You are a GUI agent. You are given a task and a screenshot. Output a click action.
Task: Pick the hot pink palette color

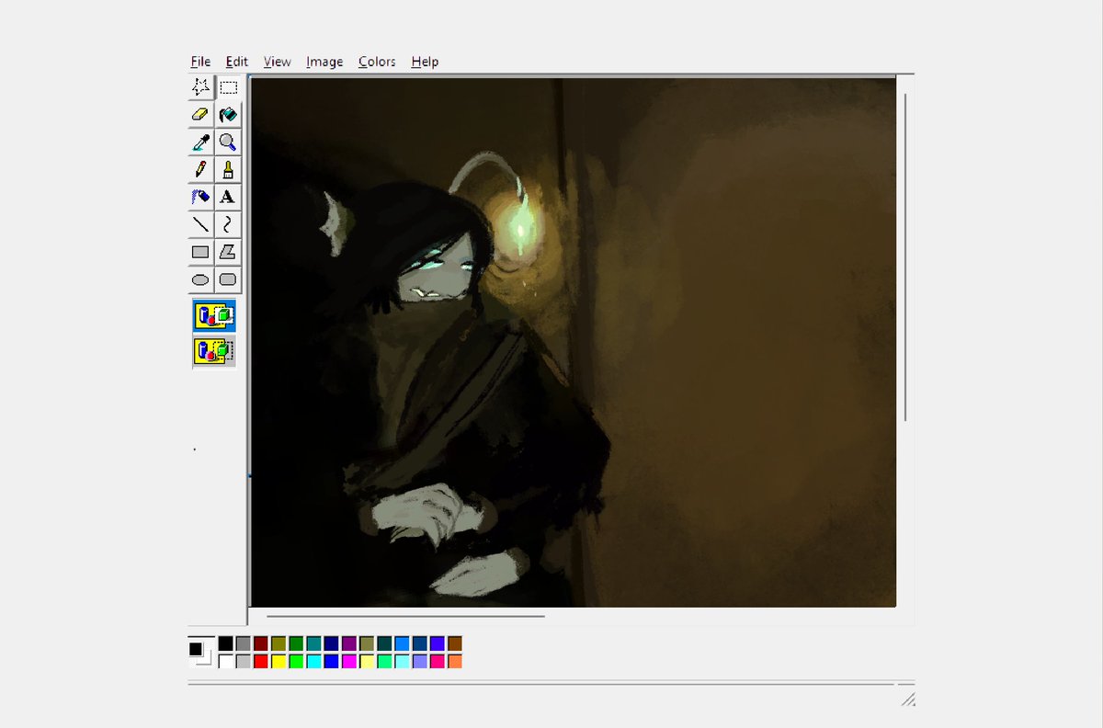click(437, 661)
